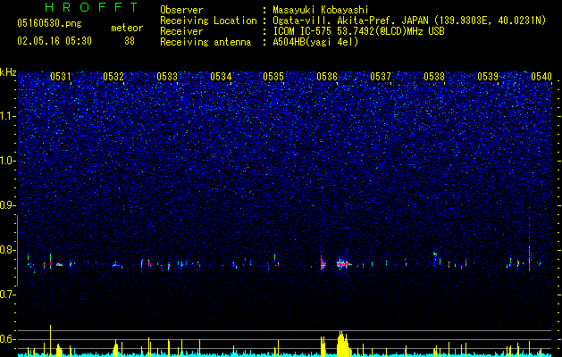This screenshot has width=562, height=357.
Task: Click the Observer field label
Action: click(181, 10)
